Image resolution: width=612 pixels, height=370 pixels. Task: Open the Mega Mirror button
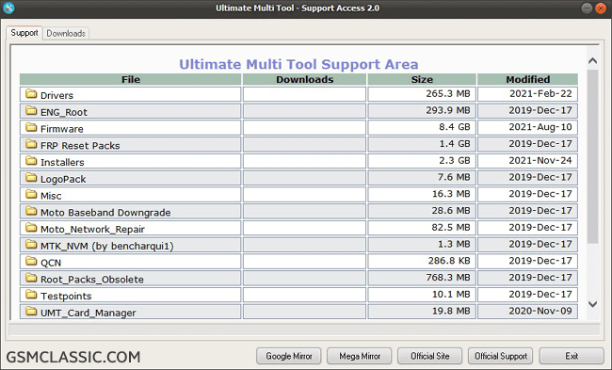(x=360, y=356)
